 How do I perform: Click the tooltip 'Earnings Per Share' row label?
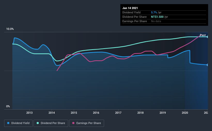click(135, 21)
